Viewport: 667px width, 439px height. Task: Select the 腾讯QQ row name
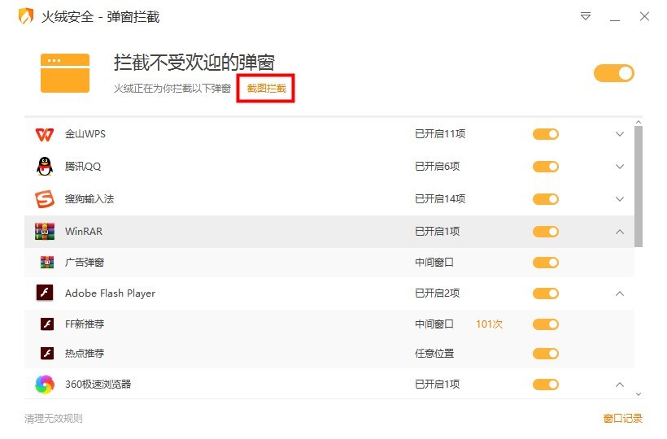tap(83, 166)
